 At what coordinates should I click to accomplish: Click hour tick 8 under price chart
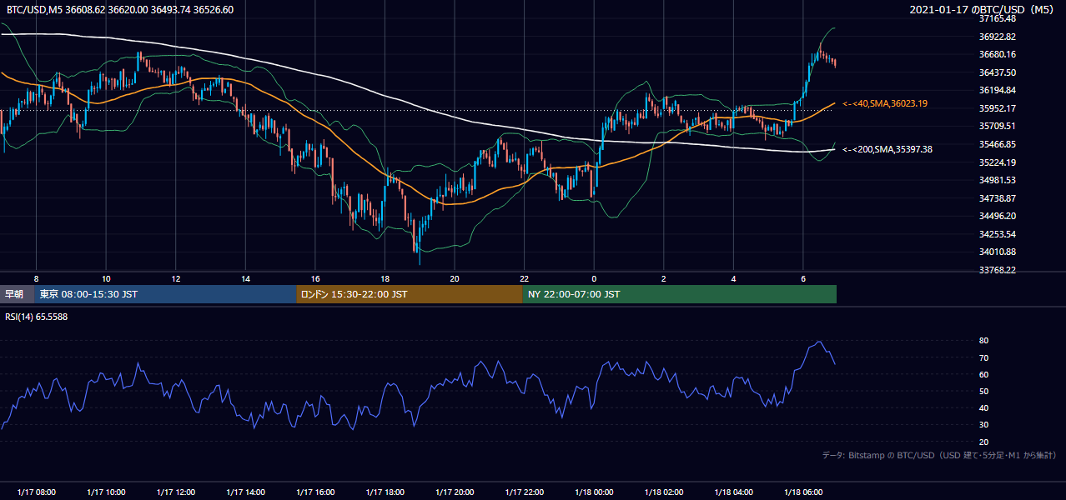point(36,278)
